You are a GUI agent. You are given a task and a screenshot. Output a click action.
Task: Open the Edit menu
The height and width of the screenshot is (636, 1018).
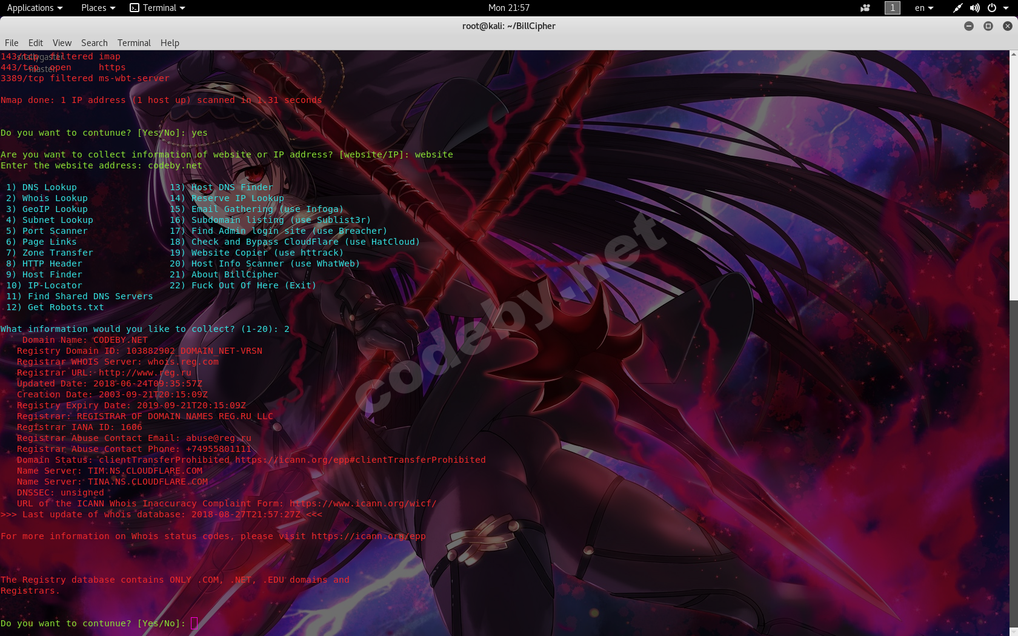point(36,43)
